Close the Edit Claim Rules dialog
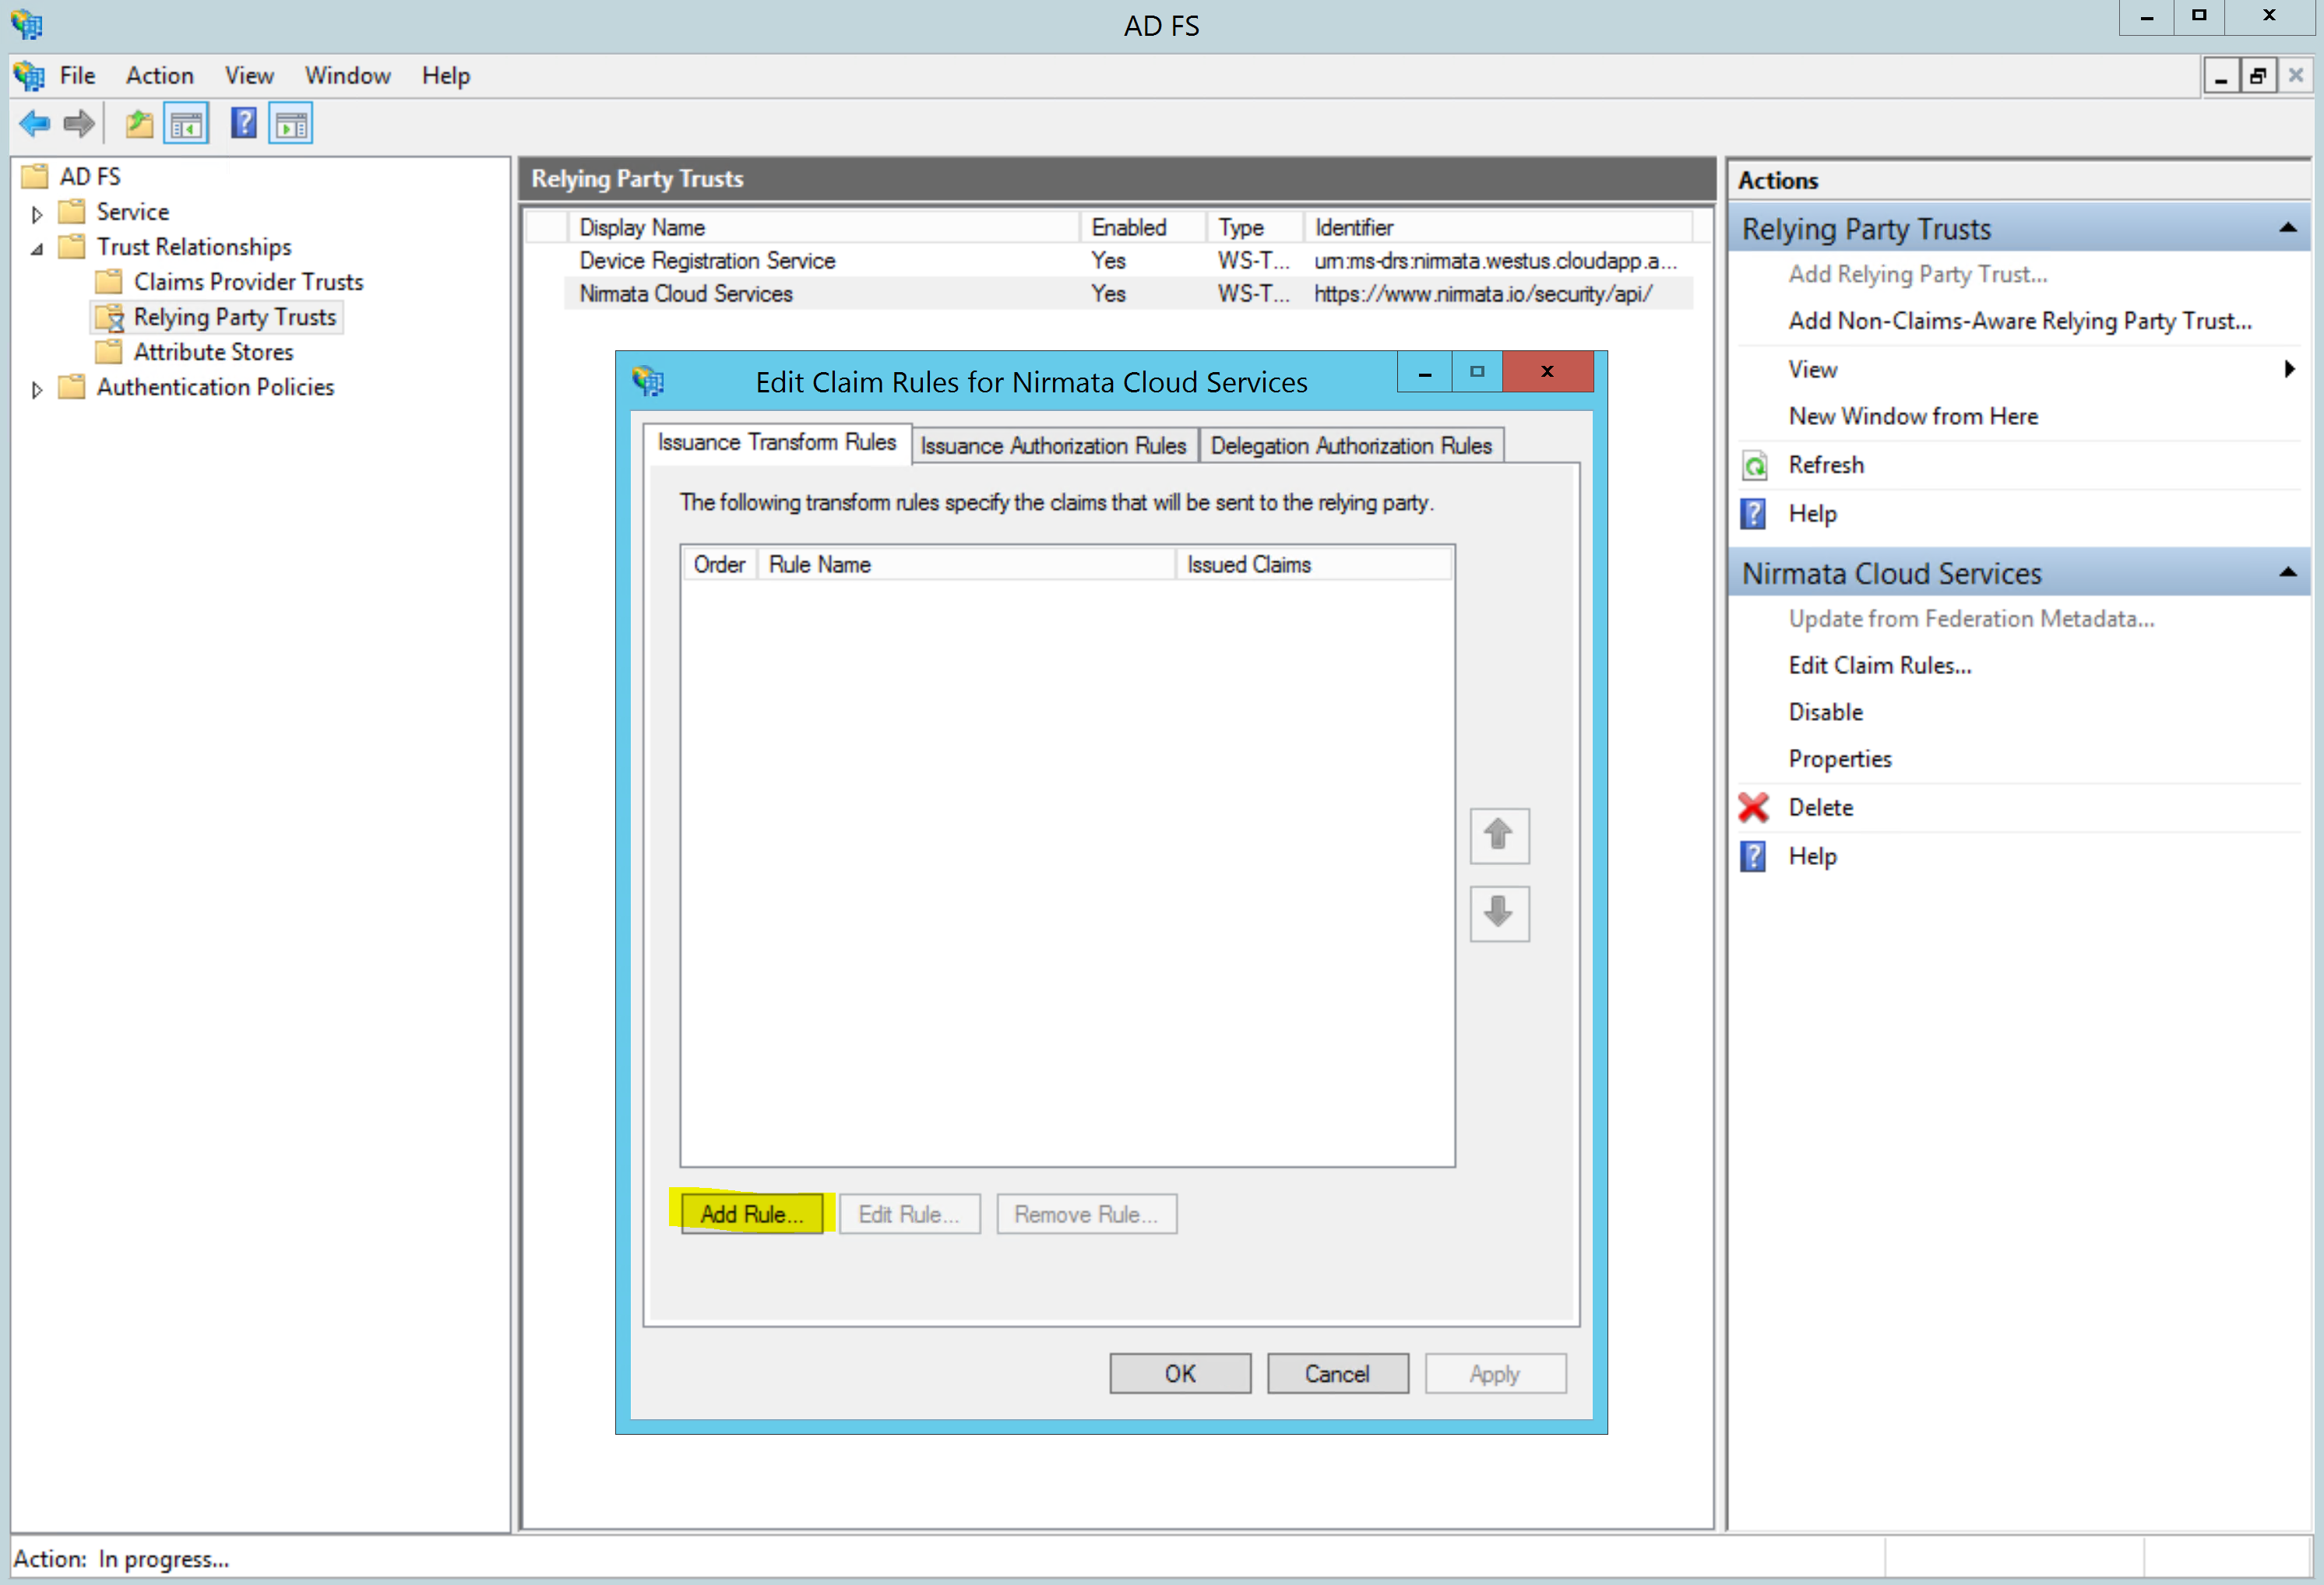 [1547, 372]
